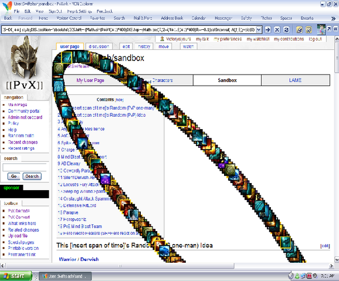The height and width of the screenshot is (281, 339).
Task: Open Encarta from the toolbar
Action: click(x=307, y=18)
